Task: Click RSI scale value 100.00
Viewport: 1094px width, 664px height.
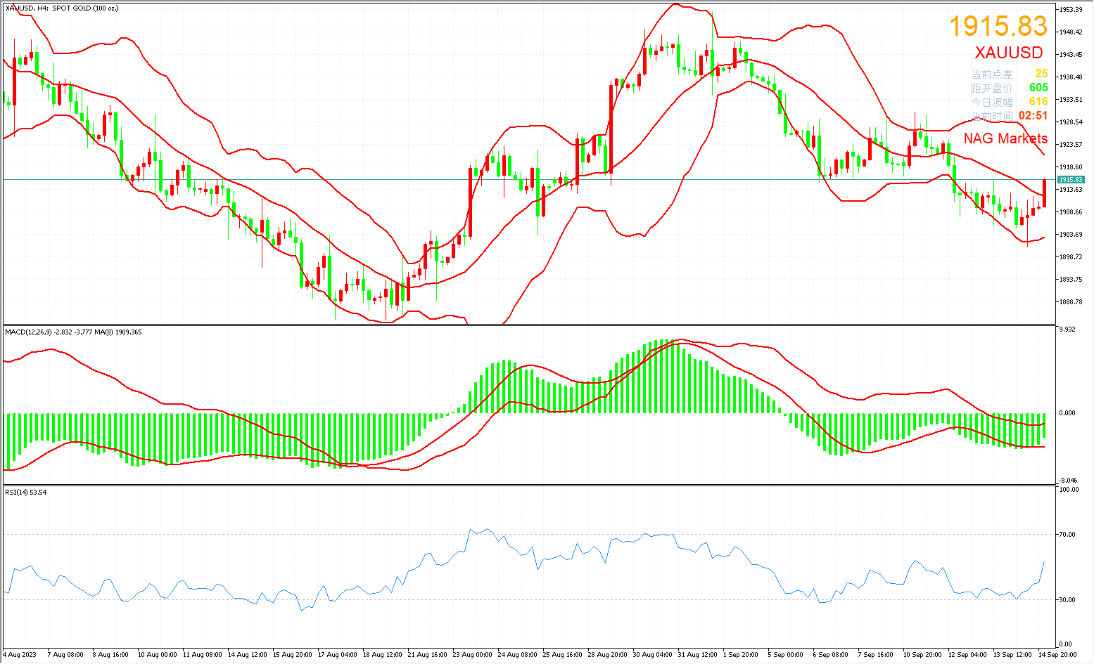Action: [x=1069, y=490]
